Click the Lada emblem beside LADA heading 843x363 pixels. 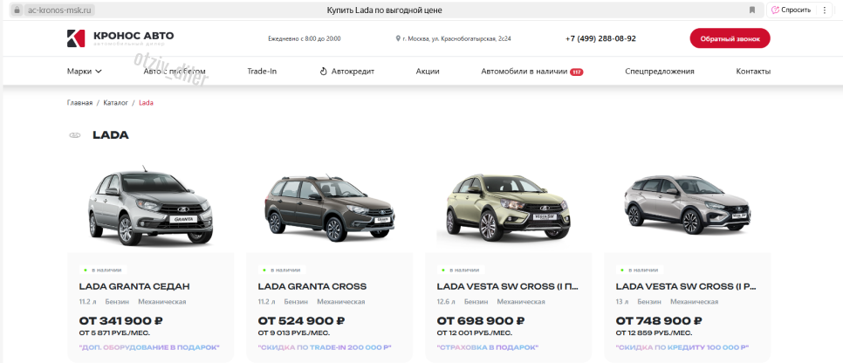click(75, 135)
